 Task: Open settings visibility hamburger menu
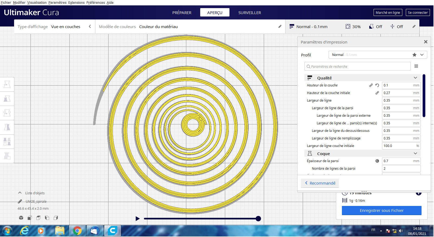pos(416,66)
